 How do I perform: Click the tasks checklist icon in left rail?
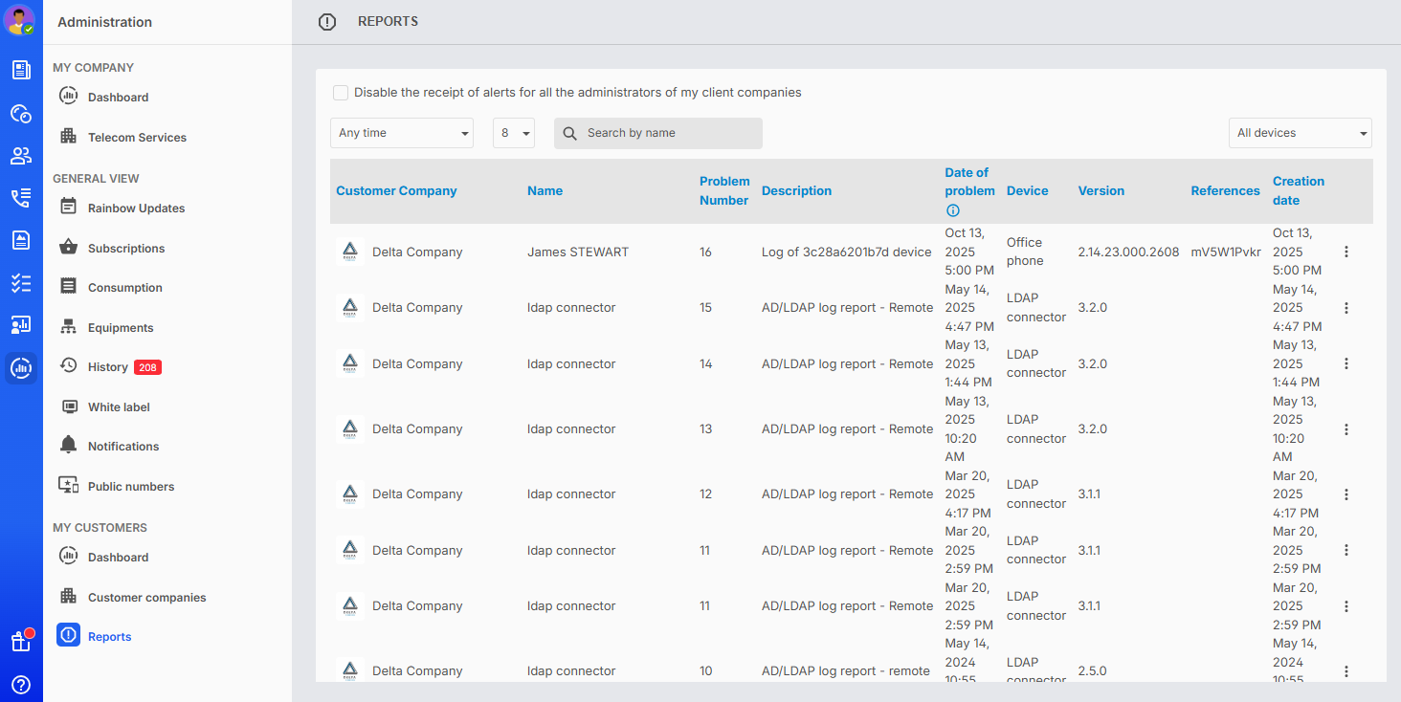21,283
